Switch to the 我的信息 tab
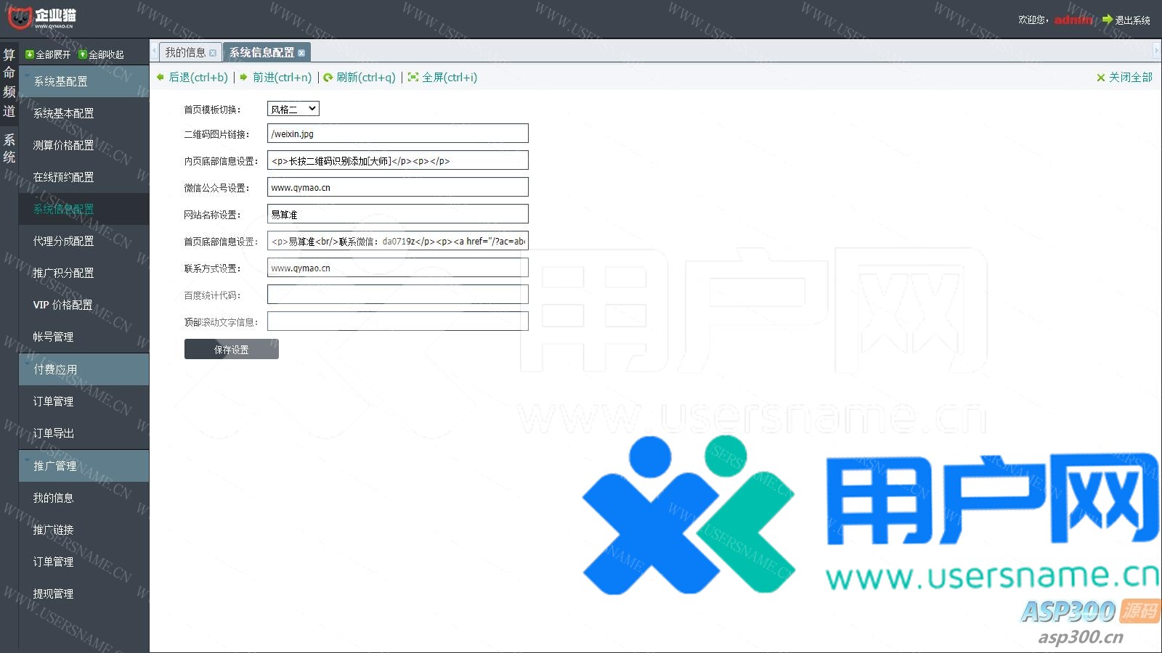 pos(184,52)
